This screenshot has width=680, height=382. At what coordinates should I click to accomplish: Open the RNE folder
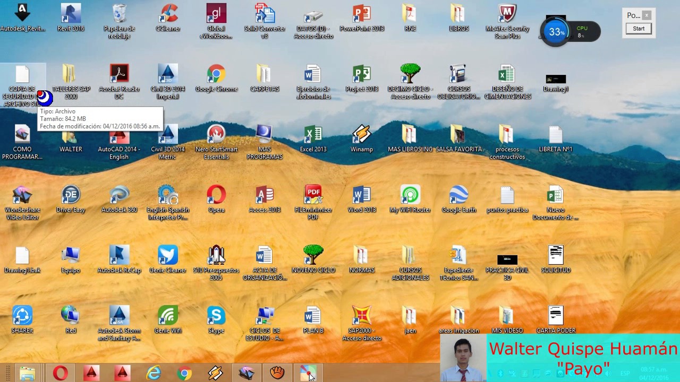click(410, 18)
